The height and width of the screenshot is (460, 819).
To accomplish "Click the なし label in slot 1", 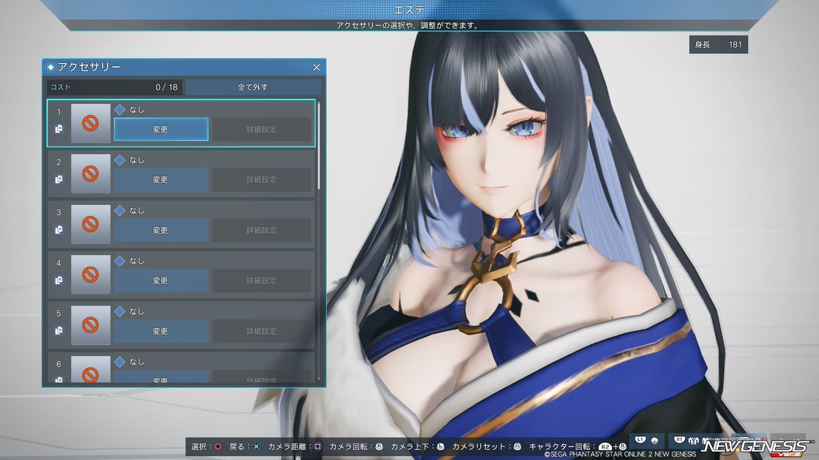I will [136, 109].
